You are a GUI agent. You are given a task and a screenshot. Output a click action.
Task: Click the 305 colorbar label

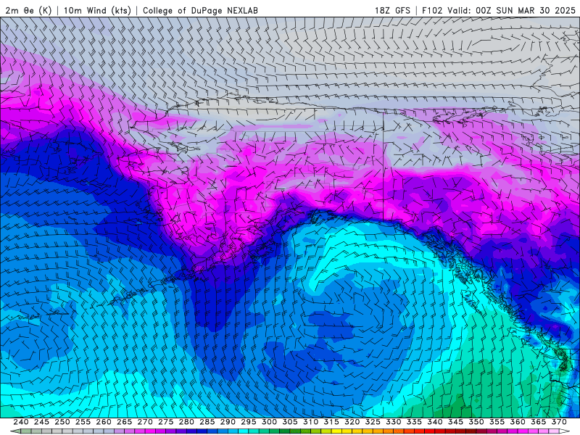click(x=290, y=422)
